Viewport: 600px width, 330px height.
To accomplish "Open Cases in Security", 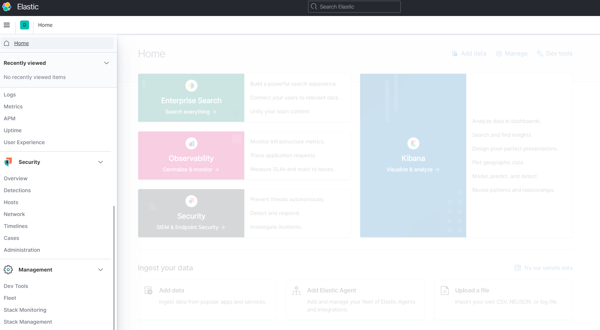I will [x=11, y=238].
